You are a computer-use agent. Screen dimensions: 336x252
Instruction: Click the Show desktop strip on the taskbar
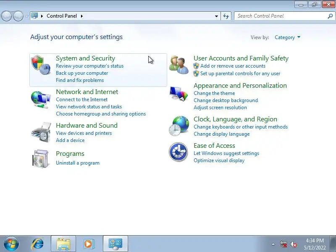tap(333, 244)
